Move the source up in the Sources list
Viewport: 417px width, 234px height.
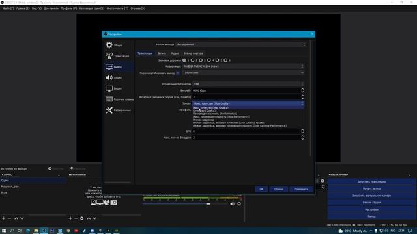[x=89, y=218]
